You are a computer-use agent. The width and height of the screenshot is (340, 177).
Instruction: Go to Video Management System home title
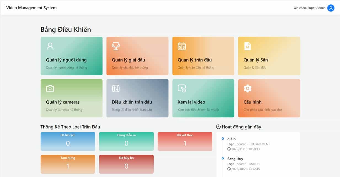pos(31,8)
